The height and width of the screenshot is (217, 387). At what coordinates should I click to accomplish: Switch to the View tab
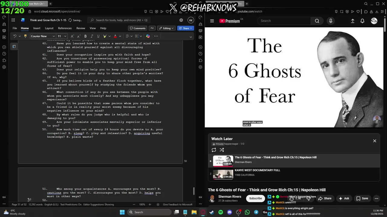point(93,28)
